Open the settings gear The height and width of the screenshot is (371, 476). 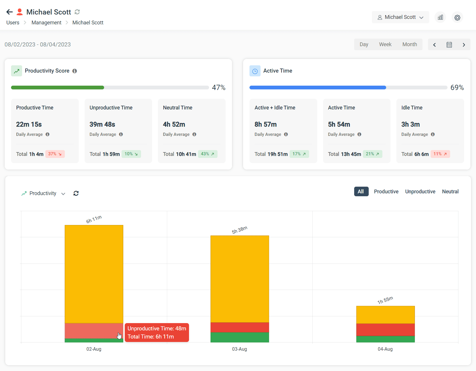pos(457,17)
